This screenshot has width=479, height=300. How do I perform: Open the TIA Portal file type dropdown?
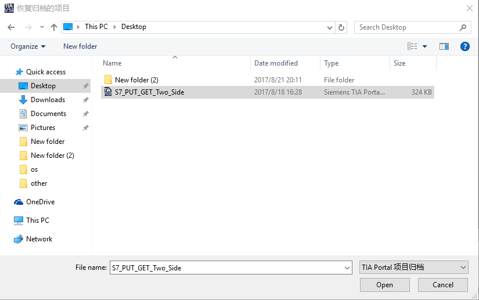[x=413, y=267]
